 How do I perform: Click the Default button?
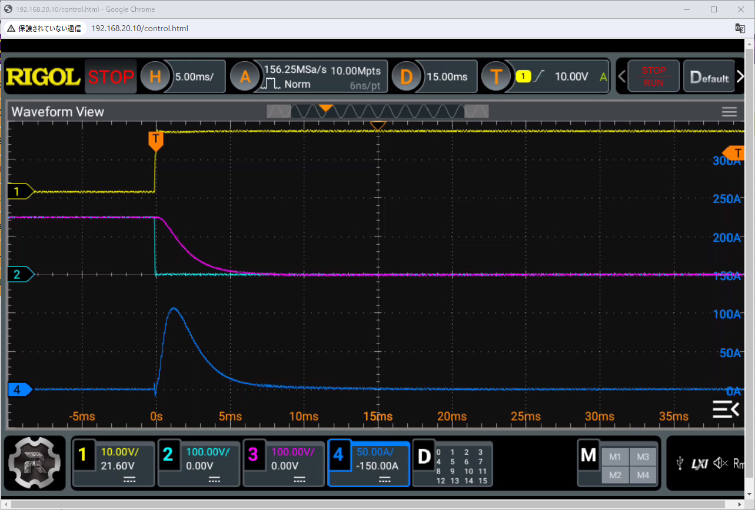(x=709, y=76)
